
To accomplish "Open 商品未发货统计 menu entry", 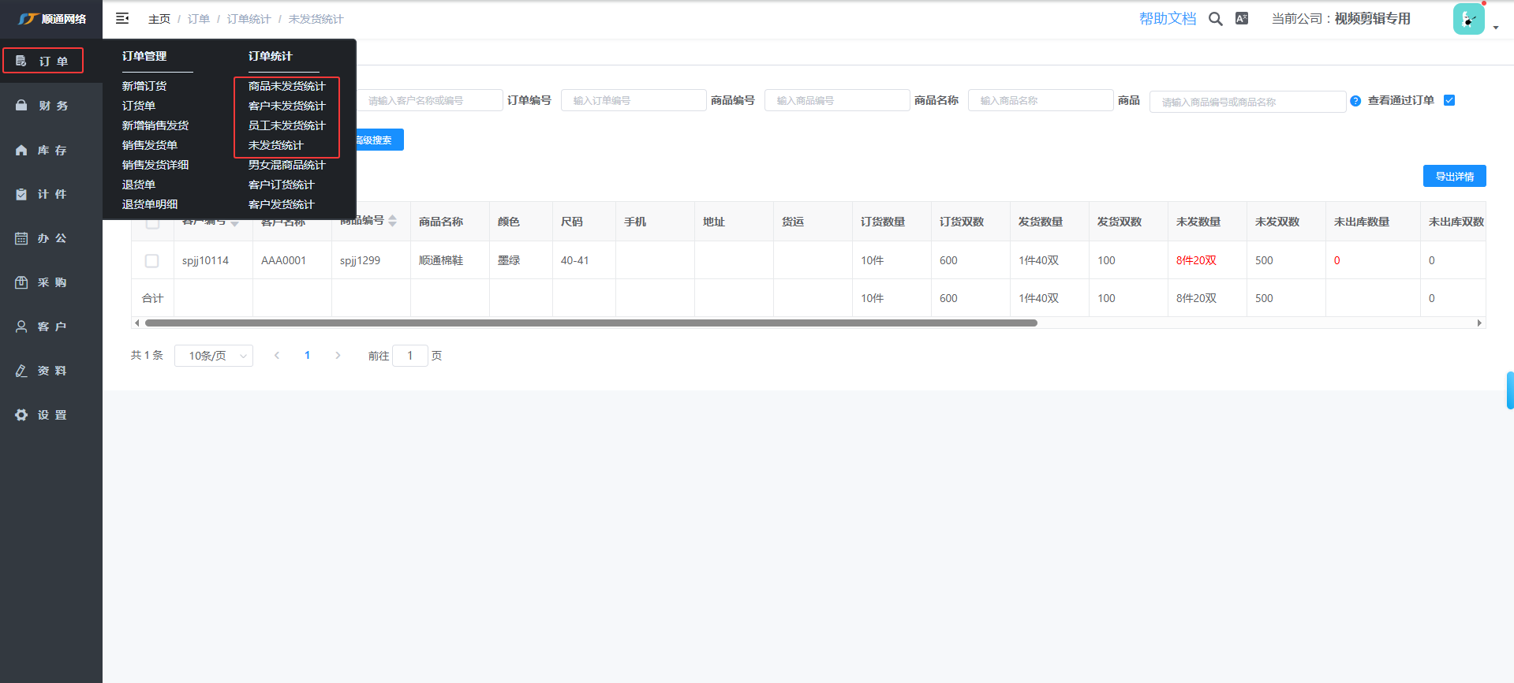I will [286, 86].
